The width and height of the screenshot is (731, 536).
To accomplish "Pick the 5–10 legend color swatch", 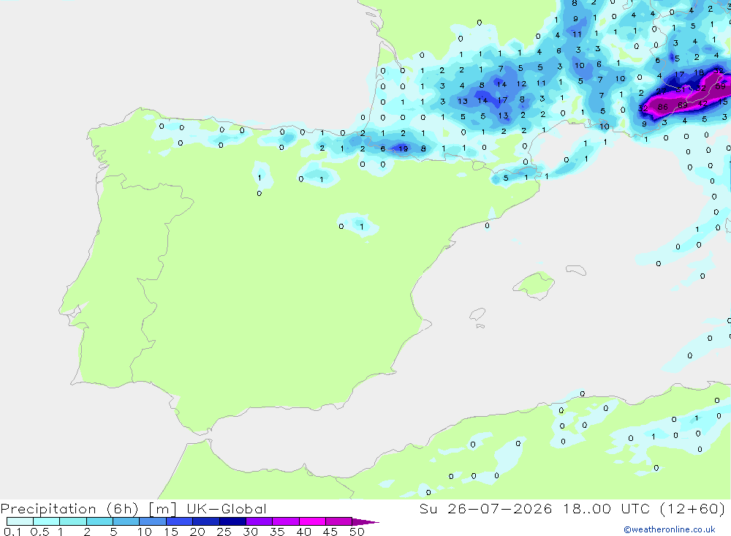I will click(x=126, y=521).
